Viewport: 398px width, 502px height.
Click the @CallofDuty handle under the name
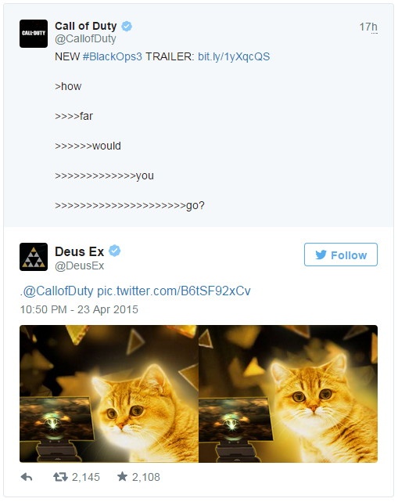(x=85, y=38)
